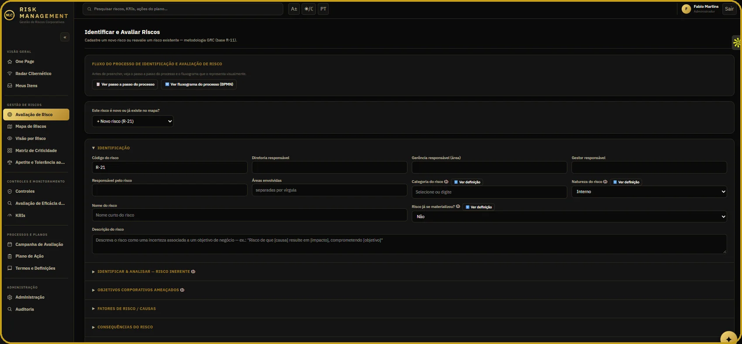
Task: Open Mapa de Riscos
Action: (x=36, y=126)
